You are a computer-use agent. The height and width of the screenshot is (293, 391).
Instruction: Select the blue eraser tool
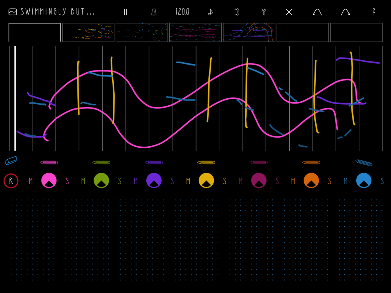[x=11, y=160]
